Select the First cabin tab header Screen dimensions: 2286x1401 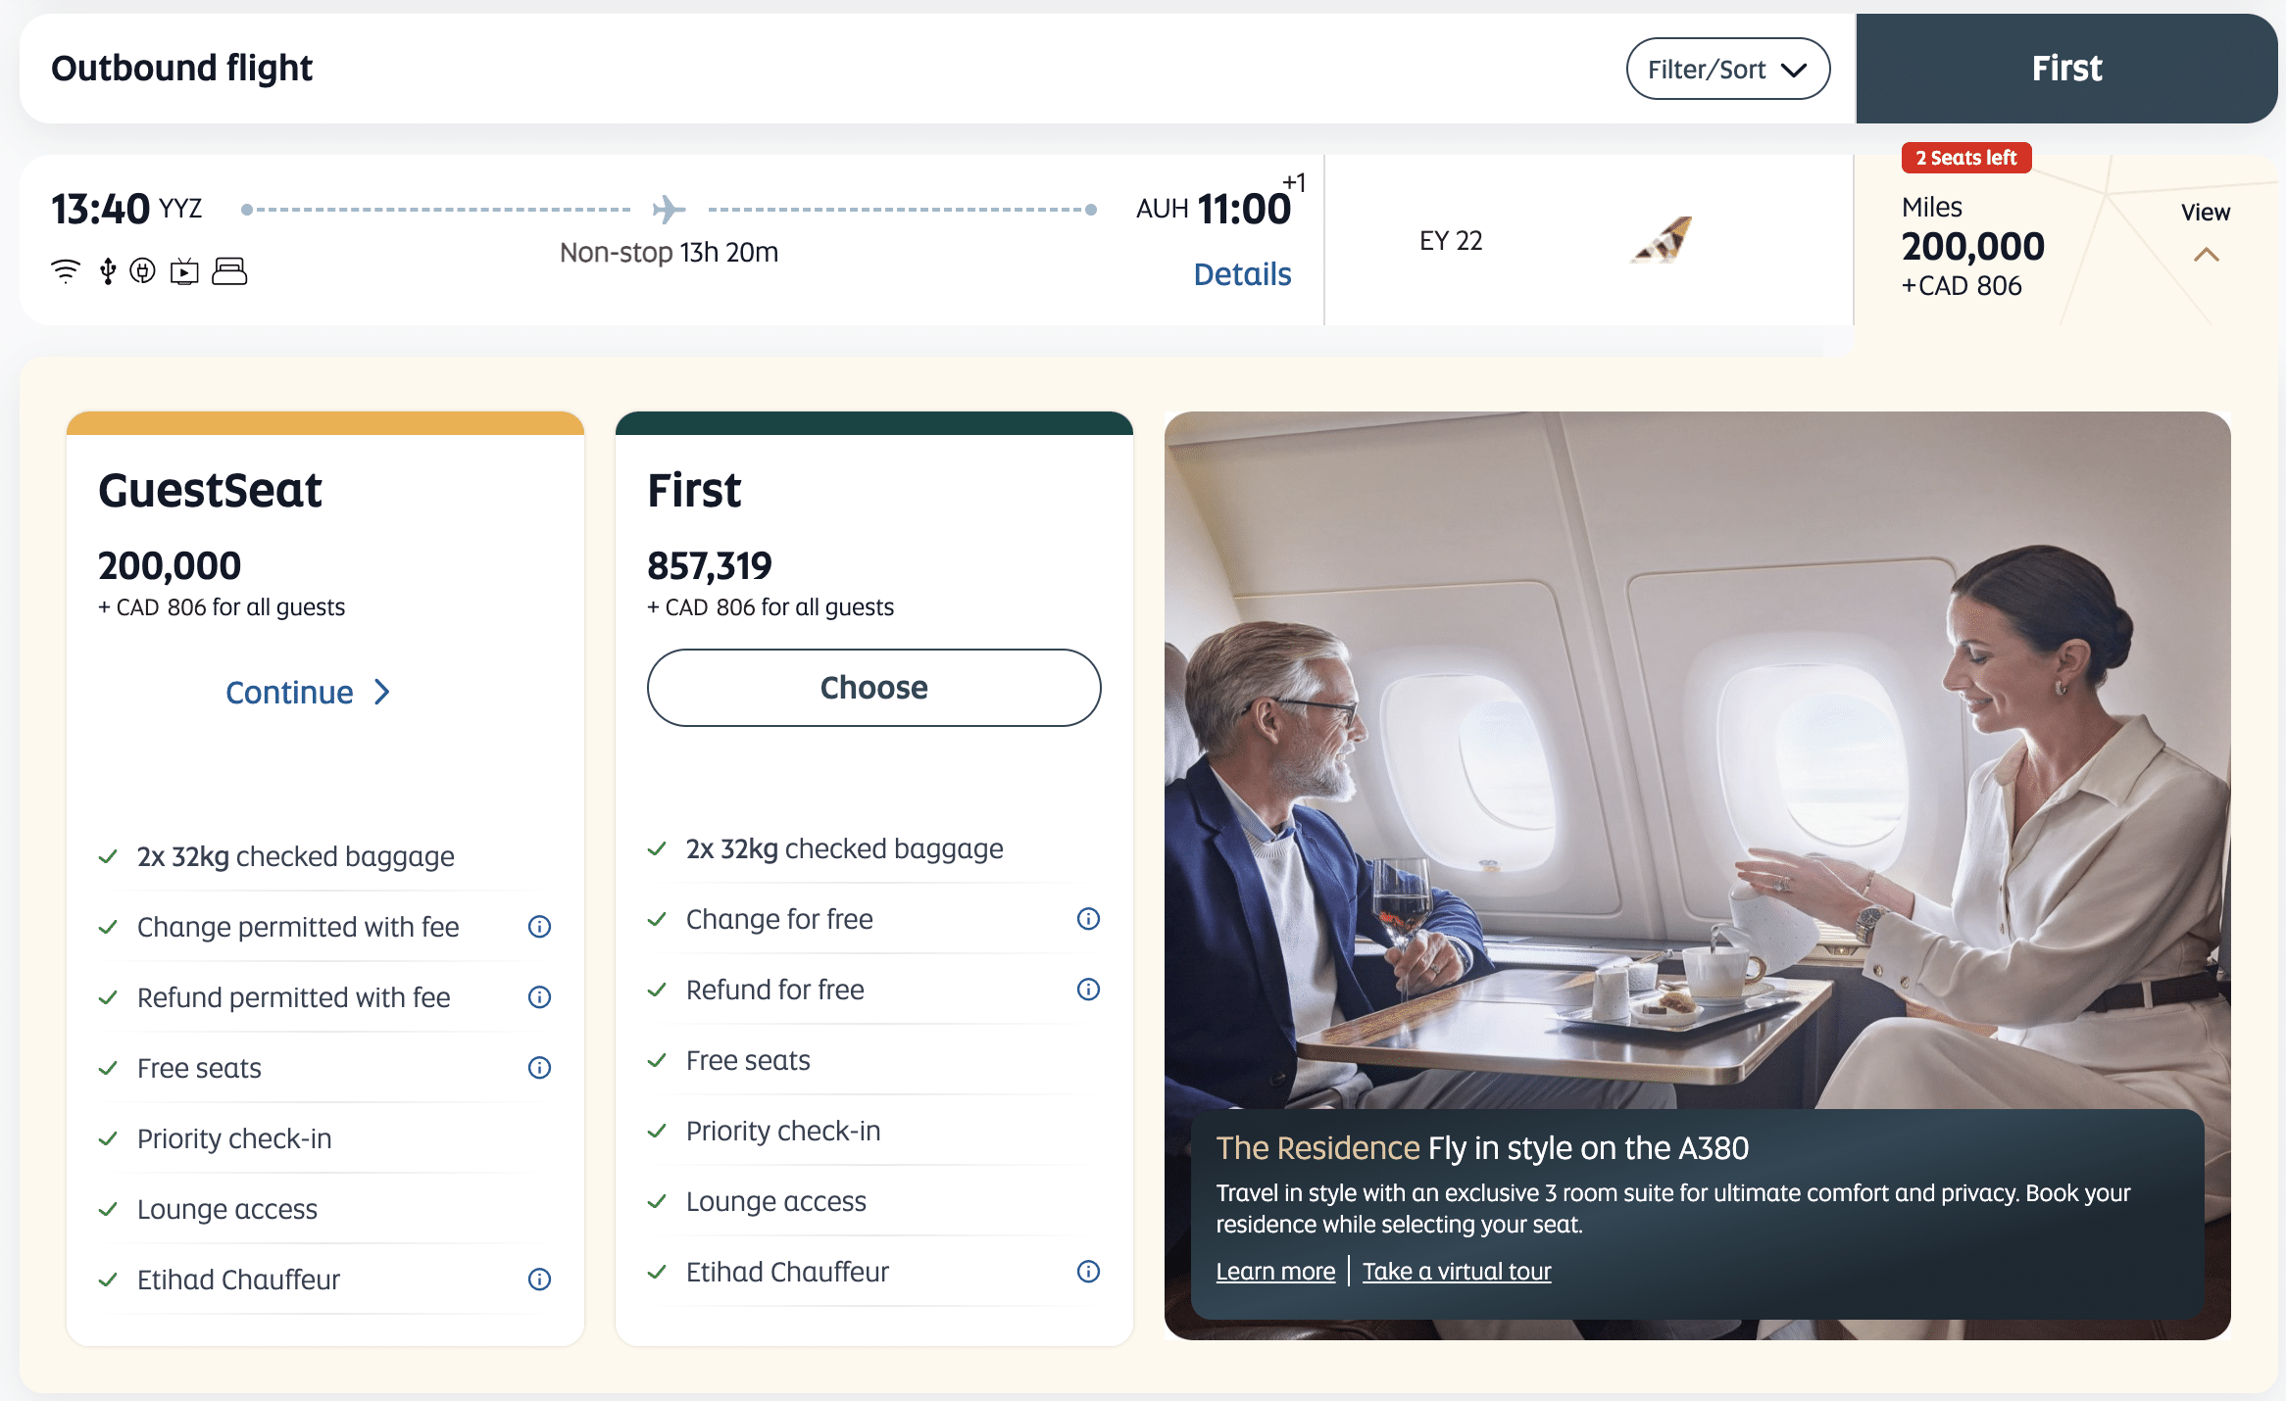(2066, 69)
